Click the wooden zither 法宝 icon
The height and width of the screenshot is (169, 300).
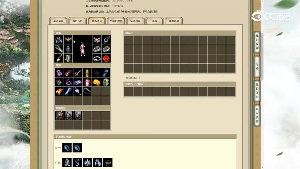point(69,73)
